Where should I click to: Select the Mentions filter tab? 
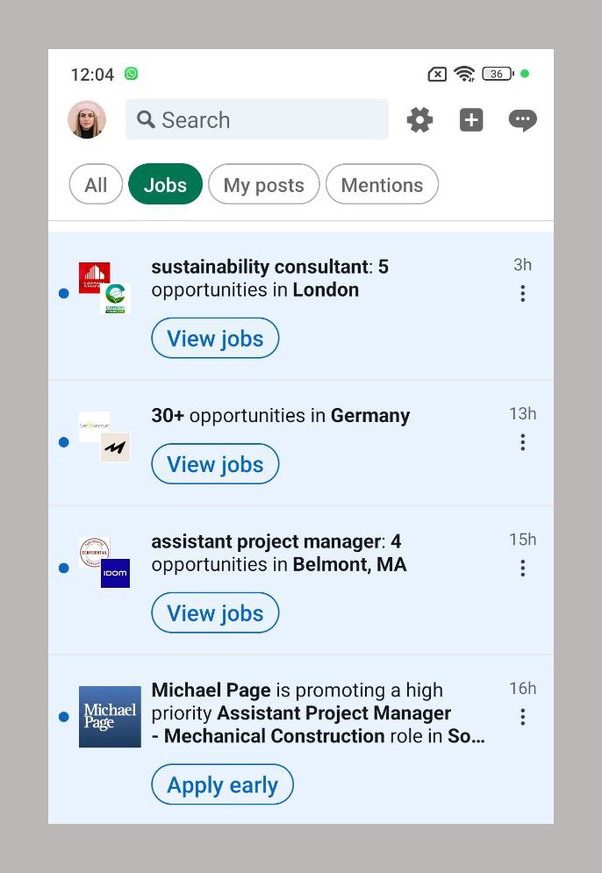(382, 184)
